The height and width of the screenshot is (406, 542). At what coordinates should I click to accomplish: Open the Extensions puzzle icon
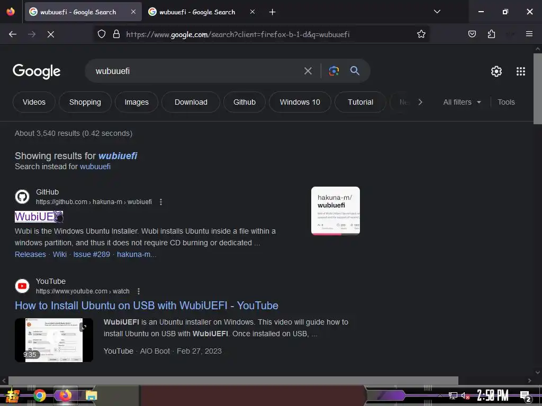(x=491, y=34)
